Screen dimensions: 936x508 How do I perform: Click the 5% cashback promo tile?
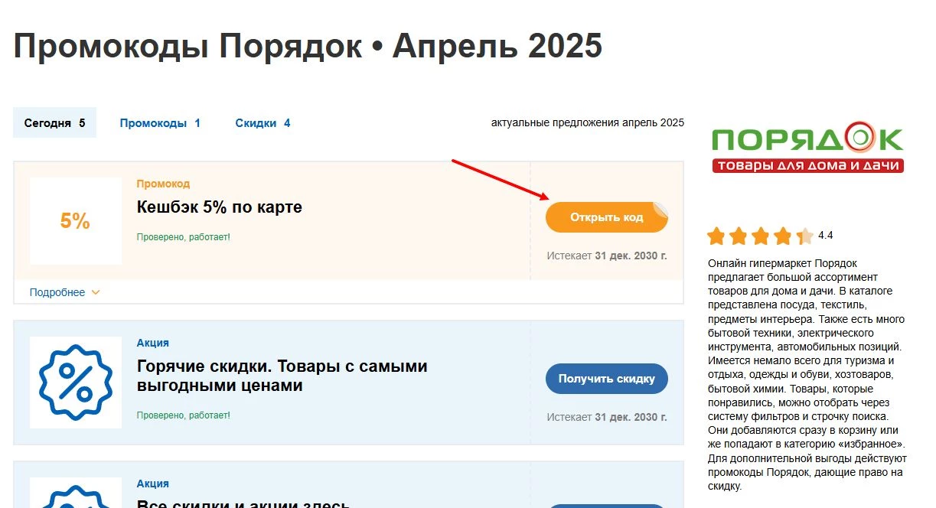(75, 220)
